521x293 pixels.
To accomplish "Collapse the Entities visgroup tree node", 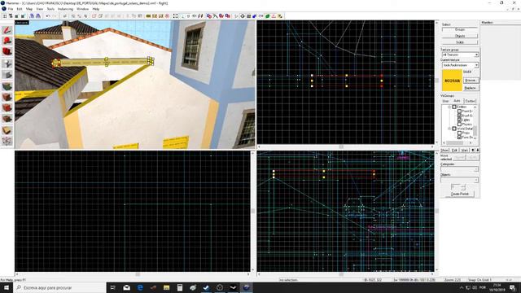I will point(449,107).
